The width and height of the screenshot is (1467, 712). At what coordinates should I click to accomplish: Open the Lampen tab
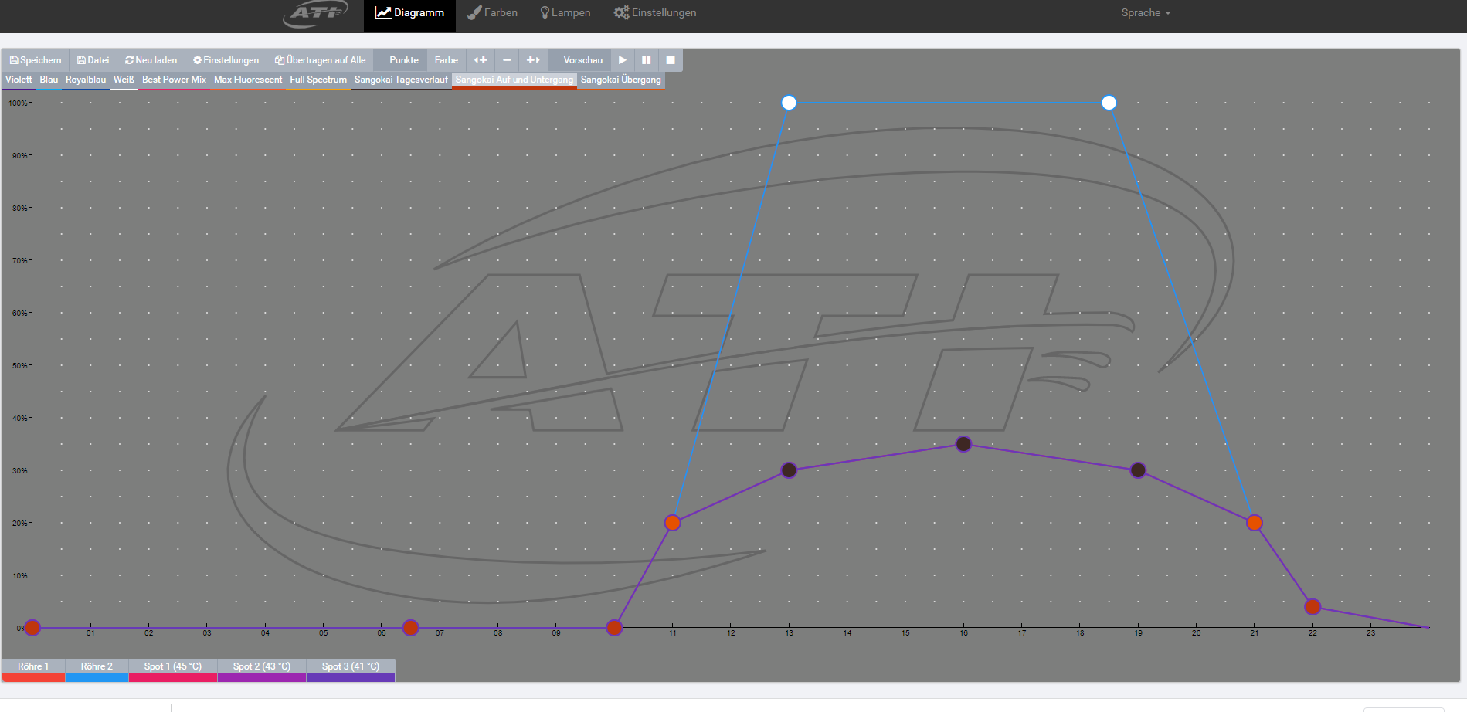click(565, 13)
